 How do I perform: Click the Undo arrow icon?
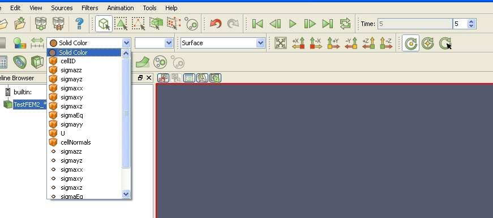(216, 24)
